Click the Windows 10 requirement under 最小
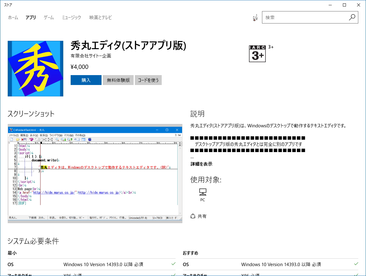Screen dimensions: 366x276 [x=103, y=264]
